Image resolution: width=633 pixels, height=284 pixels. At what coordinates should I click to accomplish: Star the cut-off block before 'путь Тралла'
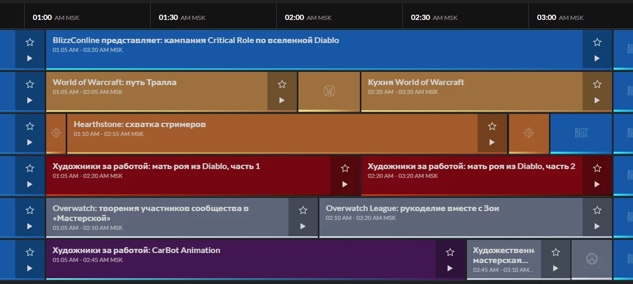pyautogui.click(x=30, y=84)
